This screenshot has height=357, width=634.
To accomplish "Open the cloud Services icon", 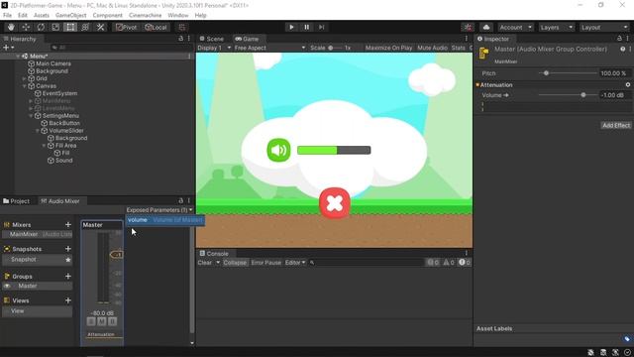I will point(486,27).
